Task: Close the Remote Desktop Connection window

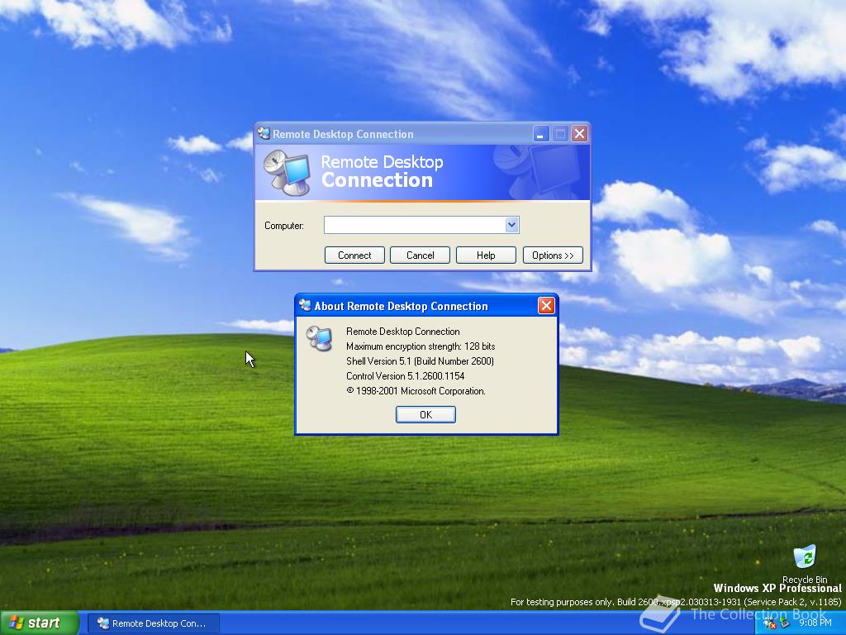Action: [579, 133]
